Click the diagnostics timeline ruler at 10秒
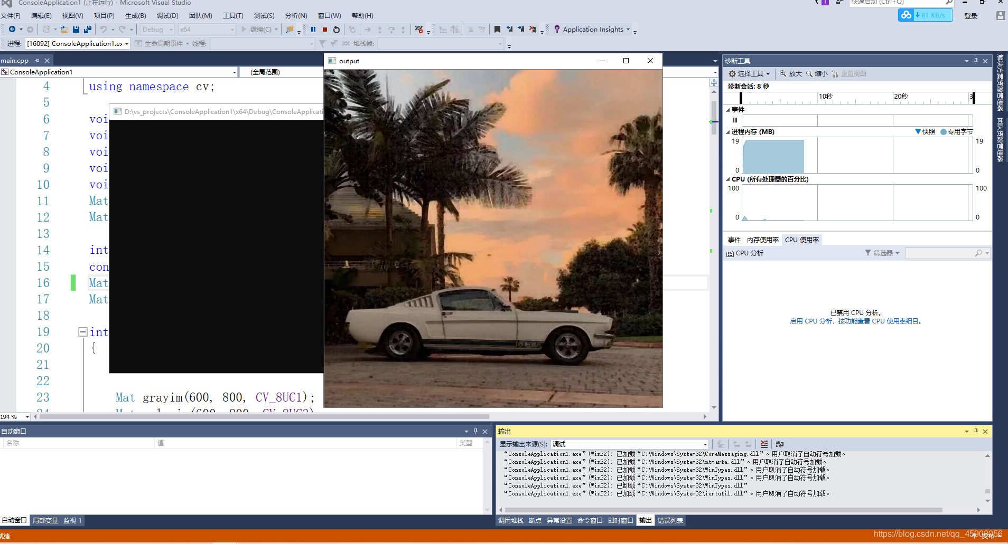Screen dimensions: 1008x544 tap(825, 97)
